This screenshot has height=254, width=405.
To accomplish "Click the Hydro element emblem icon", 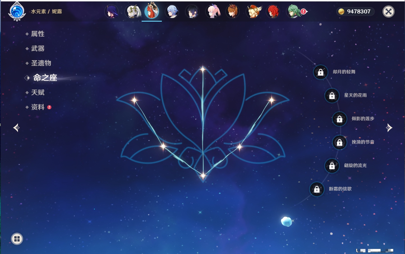I will (x=17, y=12).
